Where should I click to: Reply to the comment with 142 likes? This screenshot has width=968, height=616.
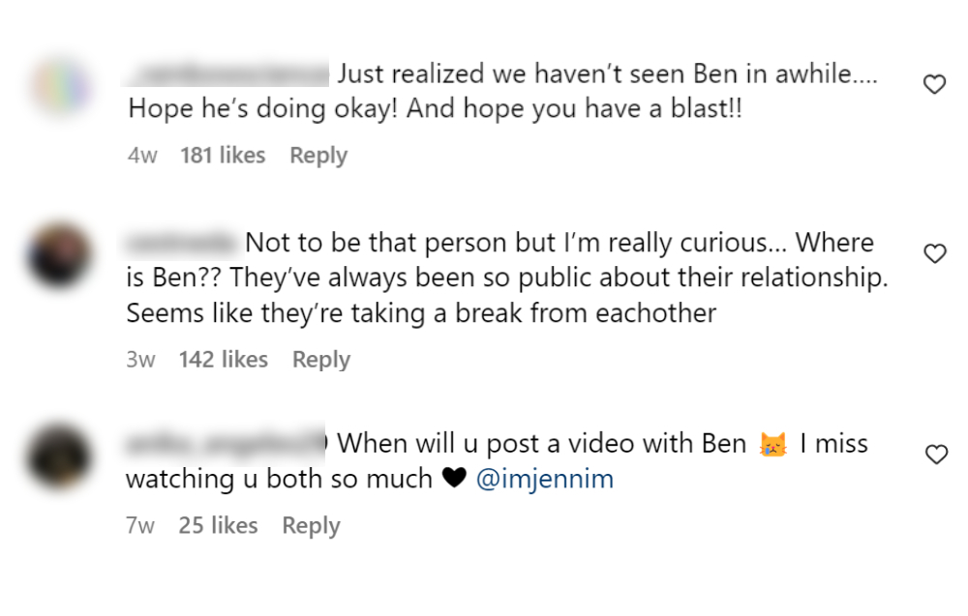(x=320, y=360)
